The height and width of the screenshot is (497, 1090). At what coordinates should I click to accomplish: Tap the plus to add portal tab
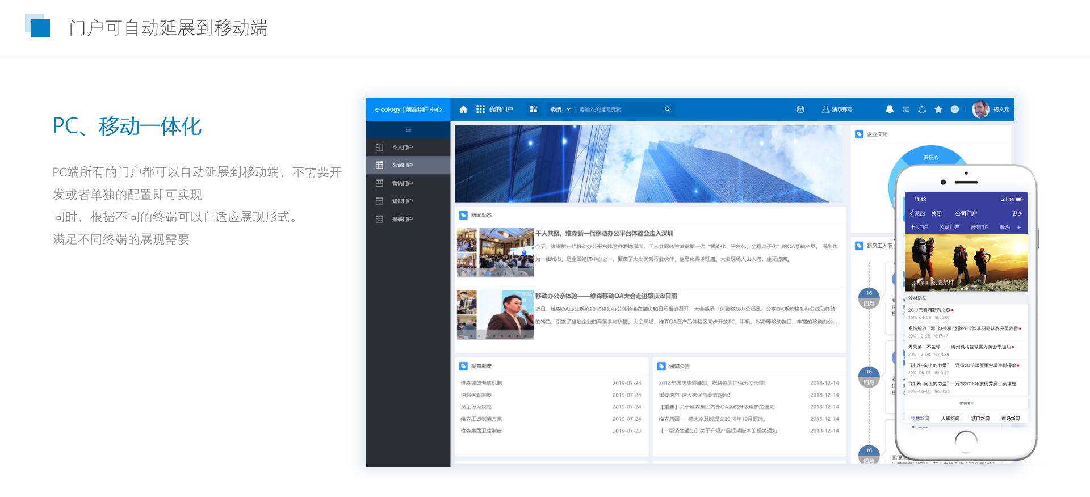tap(1018, 228)
